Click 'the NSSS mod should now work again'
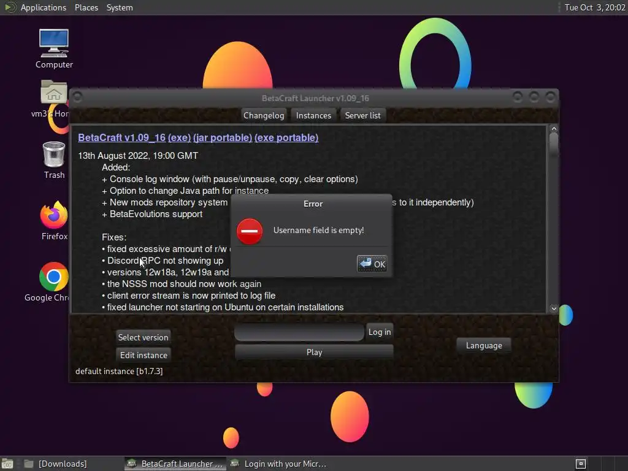 [182, 284]
